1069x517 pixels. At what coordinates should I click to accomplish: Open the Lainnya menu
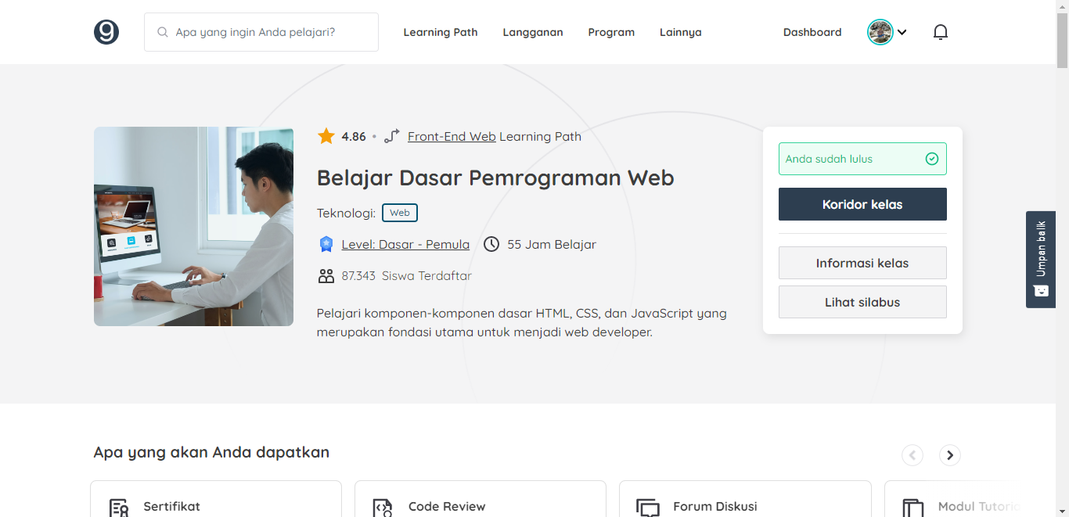[680, 32]
